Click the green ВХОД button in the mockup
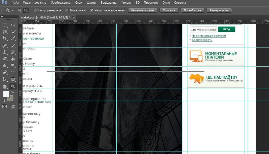The height and width of the screenshot is (154, 269). coord(226,29)
